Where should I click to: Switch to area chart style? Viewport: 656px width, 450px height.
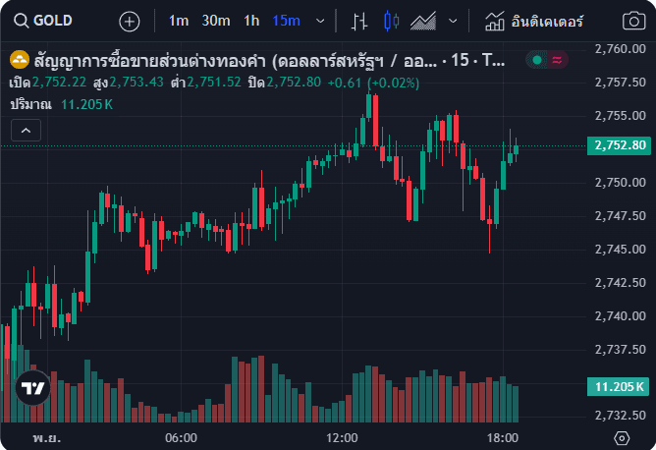[423, 21]
